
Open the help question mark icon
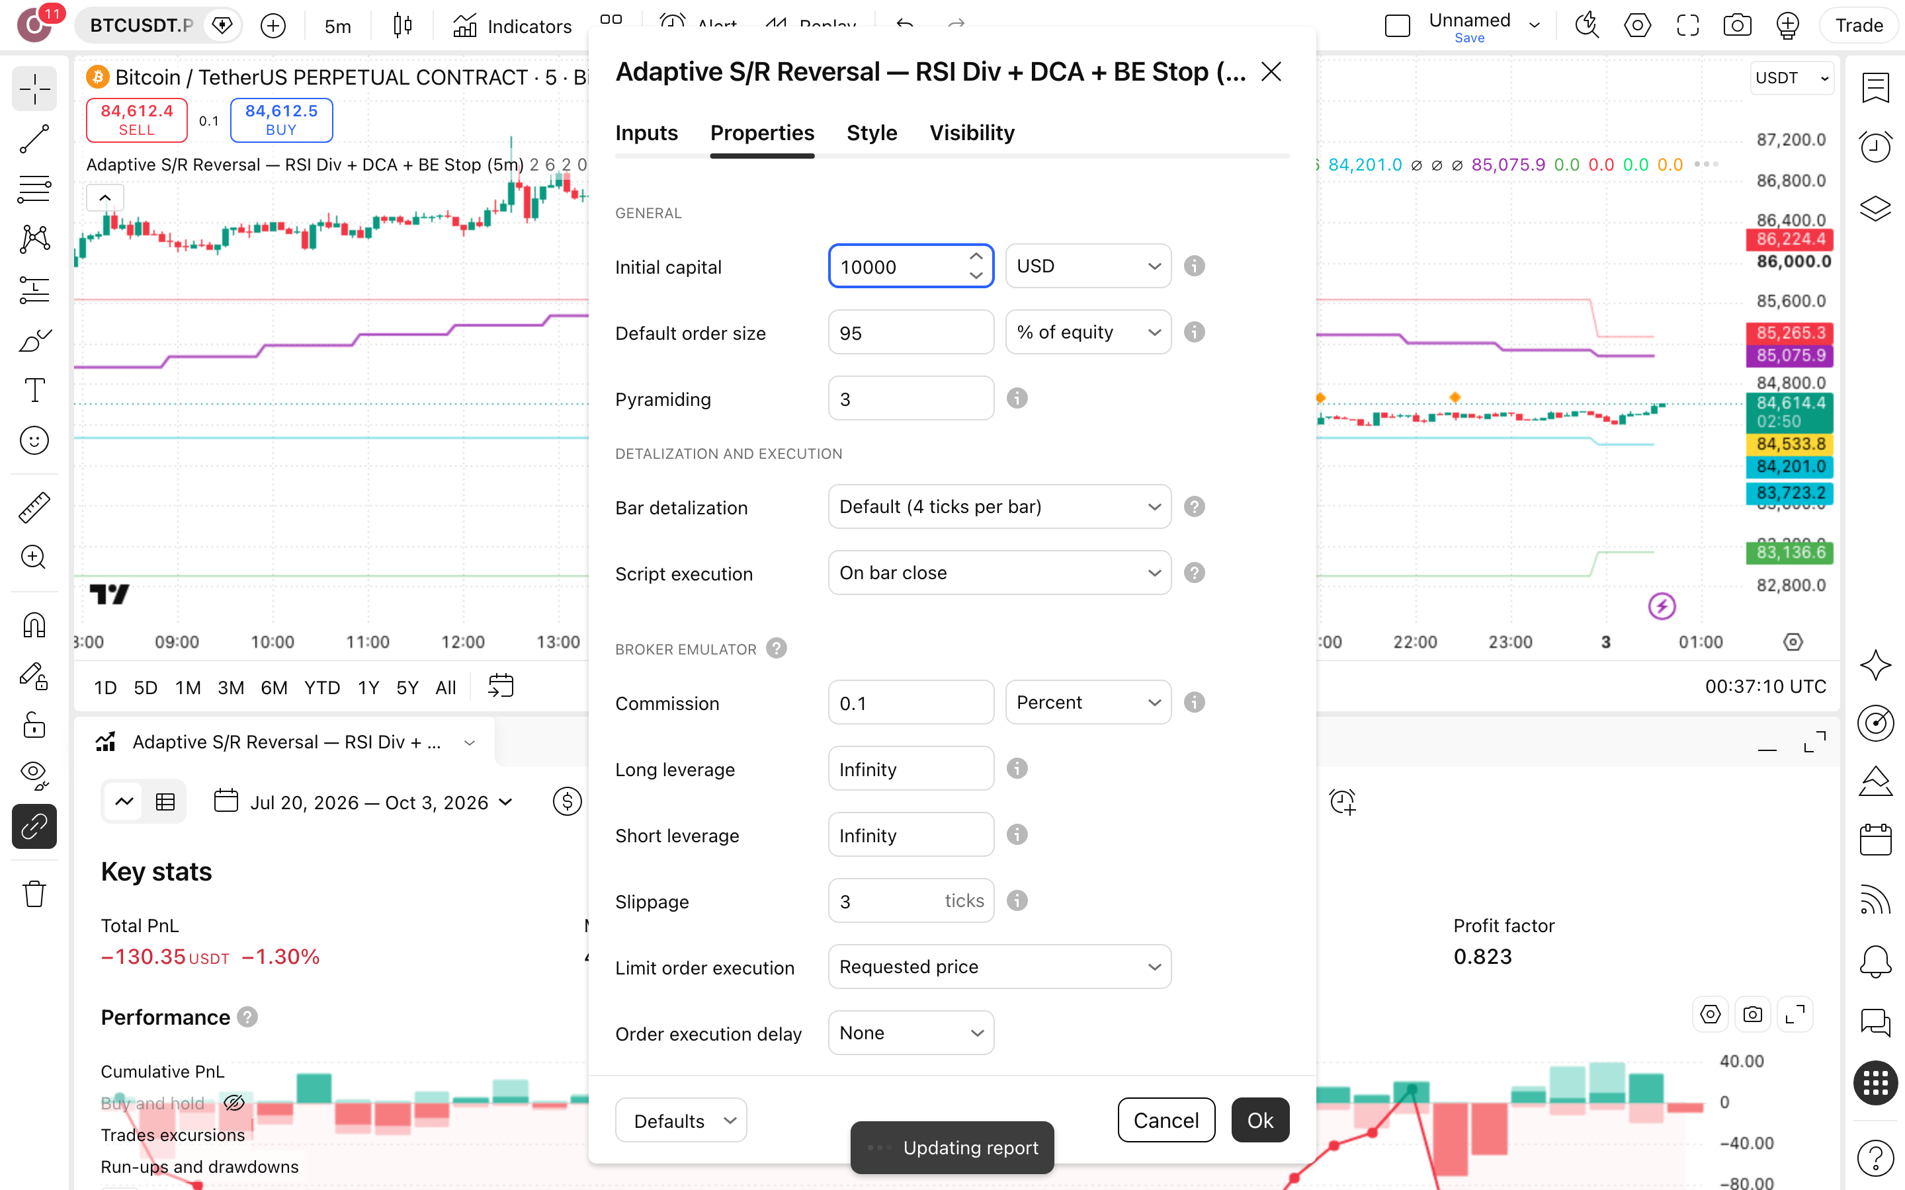pos(1876,1157)
